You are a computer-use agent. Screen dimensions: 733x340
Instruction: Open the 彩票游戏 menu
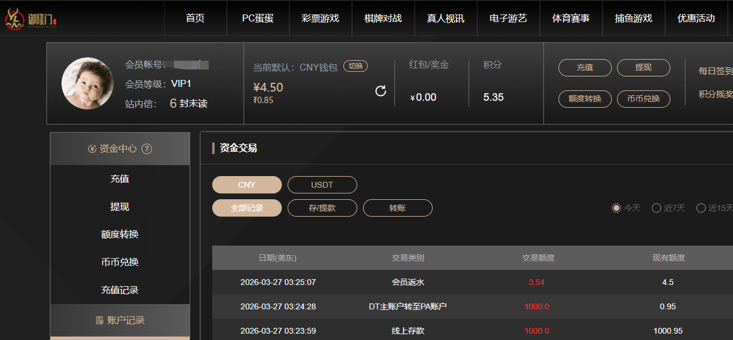coord(320,19)
